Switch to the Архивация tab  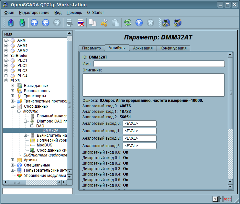tap(143, 48)
